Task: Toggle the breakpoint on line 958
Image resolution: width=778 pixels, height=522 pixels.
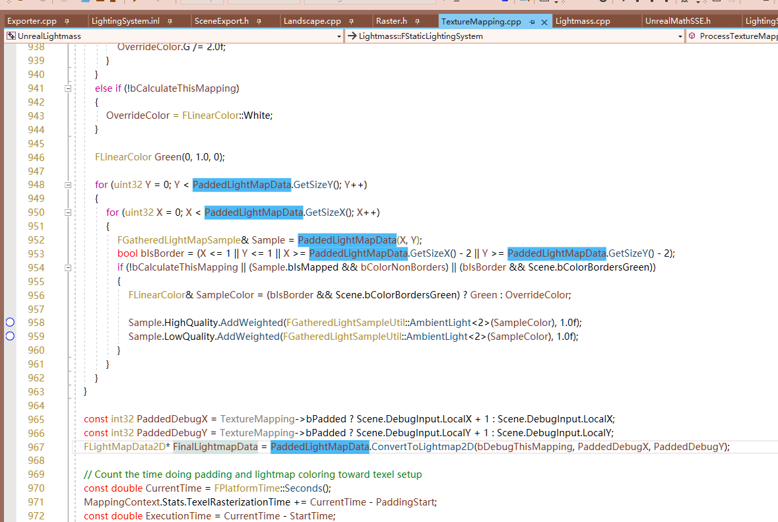Action: click(x=10, y=322)
